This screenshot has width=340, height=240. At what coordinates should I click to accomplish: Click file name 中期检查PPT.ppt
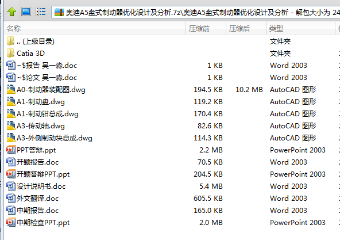point(43,223)
